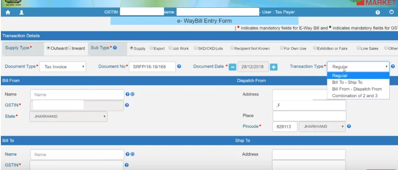This screenshot has height=170, width=398.
Task: Select Recipient Not Known sub type
Action: (232, 48)
